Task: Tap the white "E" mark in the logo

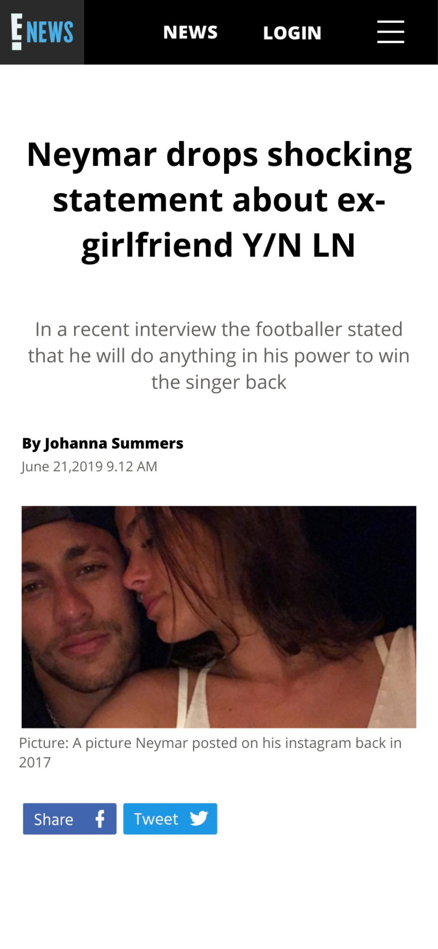Action: click(17, 32)
